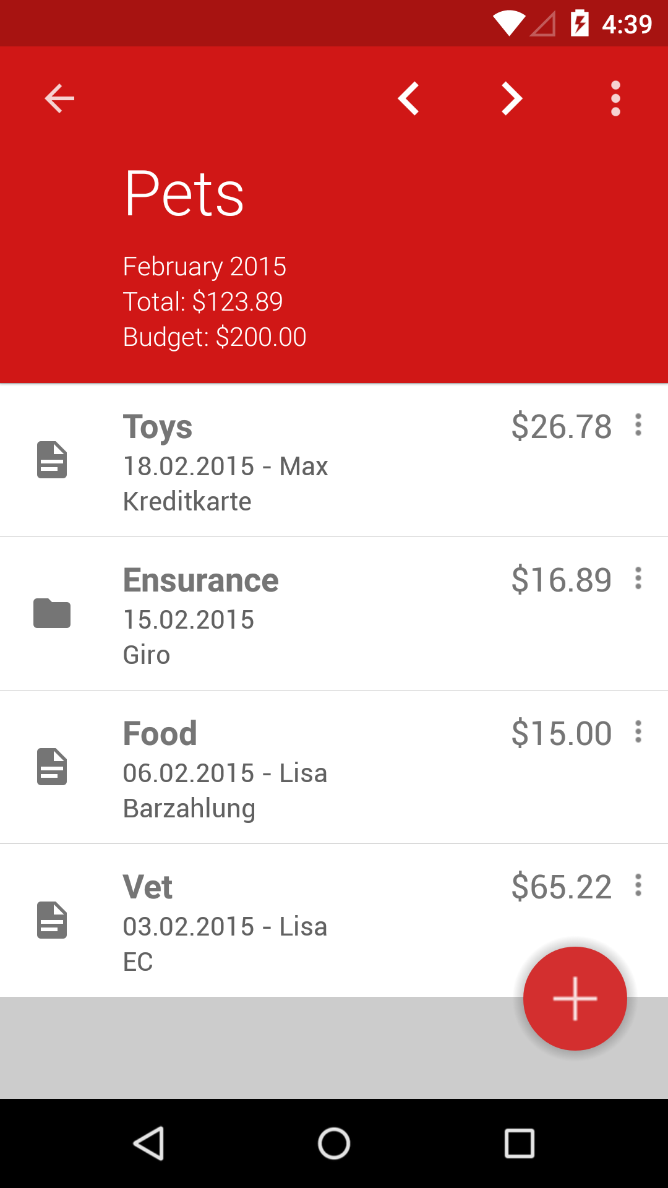
Task: Tap the document icon beside Toys
Action: tap(52, 460)
